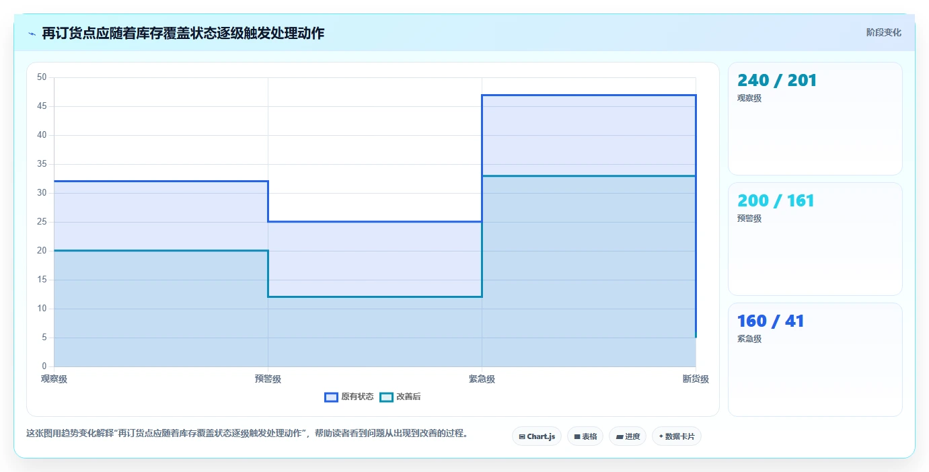
Task: Toggle the 原有状态 legend color box
Action: 331,397
